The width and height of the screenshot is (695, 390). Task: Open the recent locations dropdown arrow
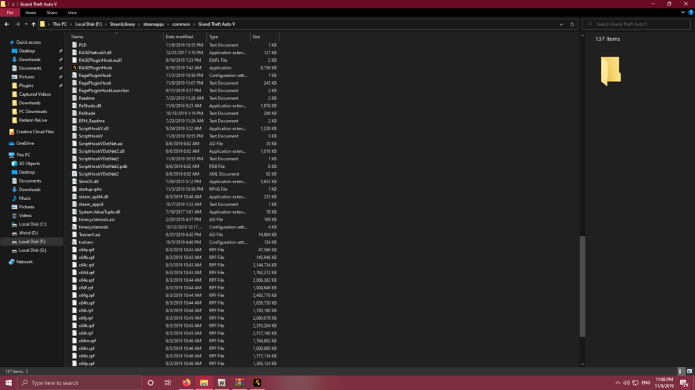pos(26,24)
